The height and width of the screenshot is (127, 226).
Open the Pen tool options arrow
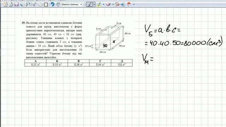click(94, 5)
